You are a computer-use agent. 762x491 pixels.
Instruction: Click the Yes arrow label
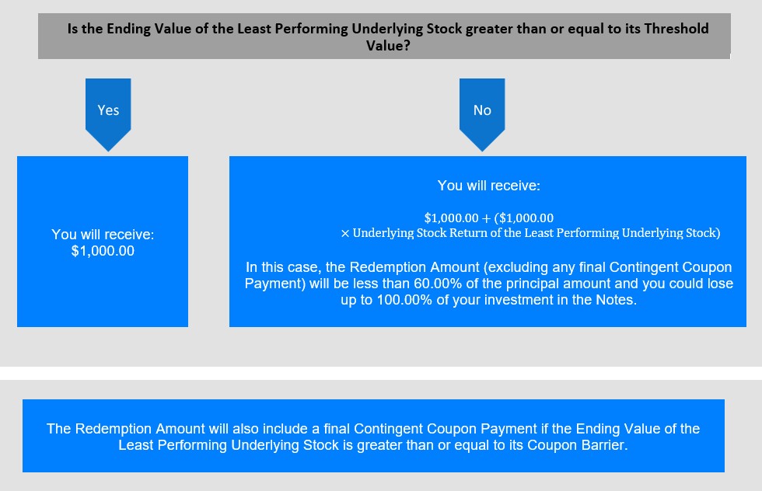(108, 110)
